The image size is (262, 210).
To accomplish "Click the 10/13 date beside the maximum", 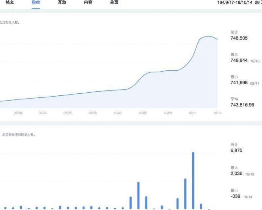I will tap(255, 61).
